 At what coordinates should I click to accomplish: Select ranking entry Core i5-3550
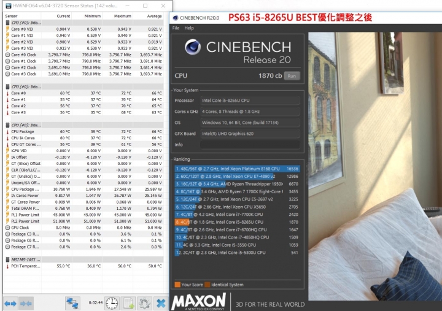(x=237, y=245)
